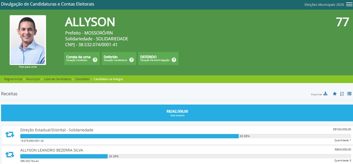353x164 pixels.
Task: Click the Exportar label
Action: coord(317,94)
